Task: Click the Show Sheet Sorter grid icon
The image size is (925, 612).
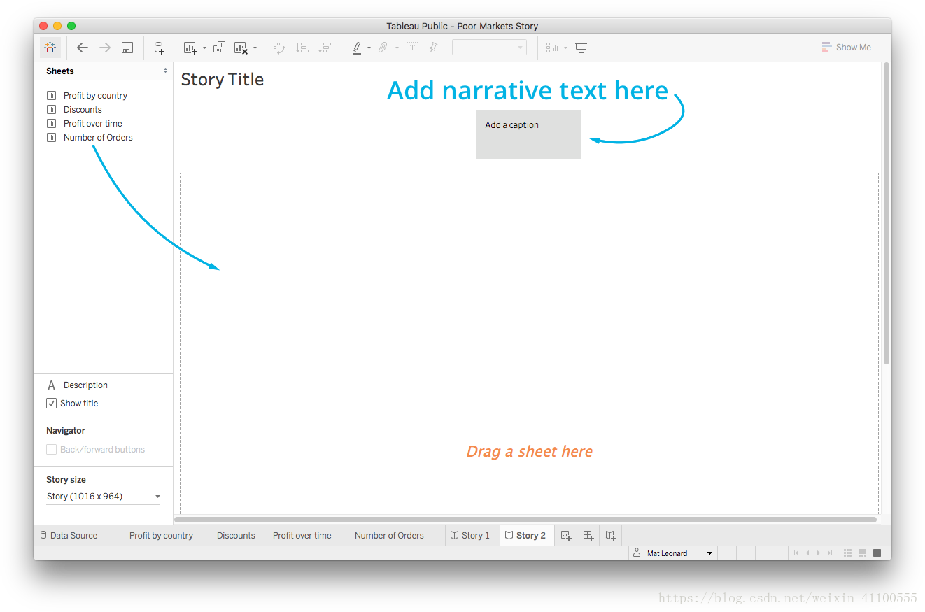Action: click(x=848, y=553)
